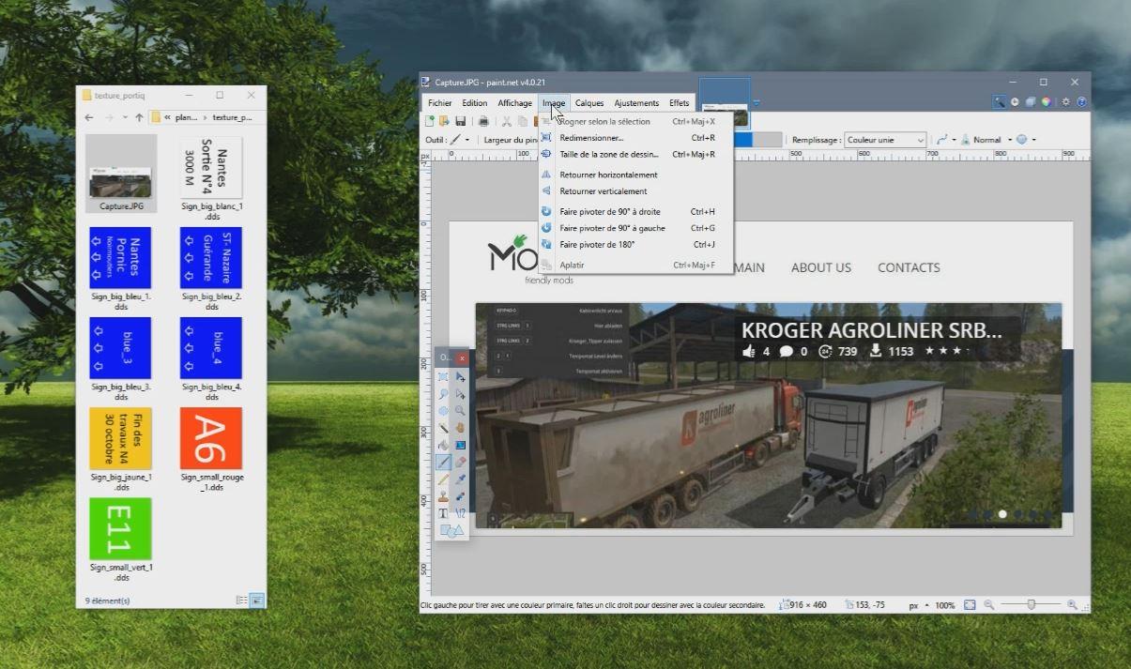Click the Print icon in toolbar
The height and width of the screenshot is (669, 1131).
(x=483, y=121)
